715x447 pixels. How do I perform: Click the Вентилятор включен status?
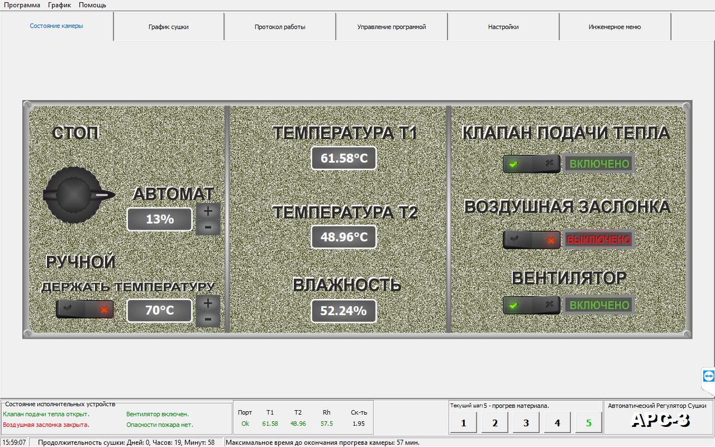[158, 414]
